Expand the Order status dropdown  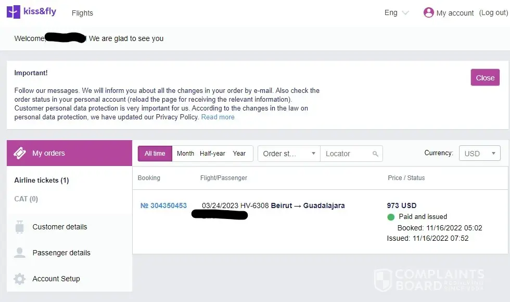289,154
